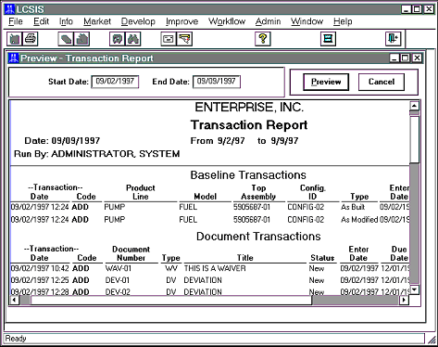
Task: Click document number DEV-02
Action: 118,292
